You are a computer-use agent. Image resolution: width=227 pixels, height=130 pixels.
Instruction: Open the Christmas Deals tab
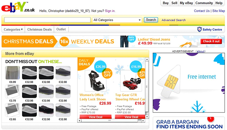coord(39,29)
